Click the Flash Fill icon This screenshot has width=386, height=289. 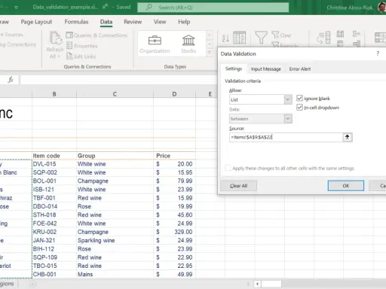[x=340, y=34]
